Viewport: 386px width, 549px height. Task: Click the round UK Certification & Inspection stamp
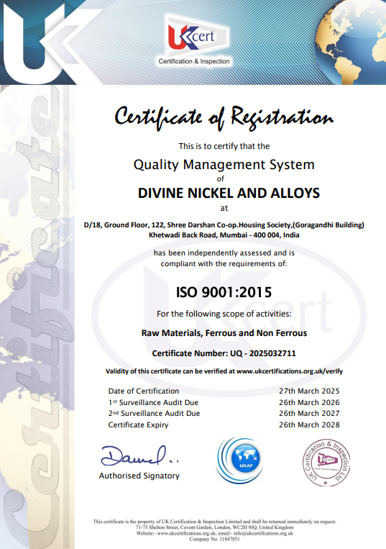(x=326, y=462)
